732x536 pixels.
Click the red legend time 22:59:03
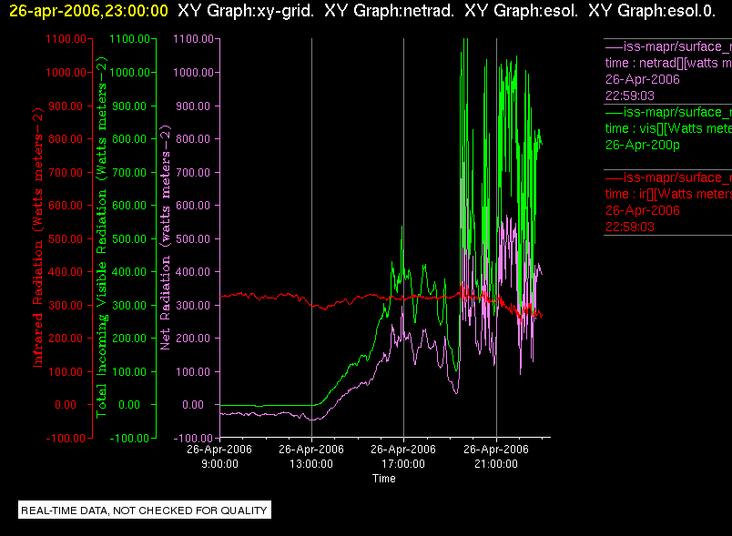click(630, 227)
